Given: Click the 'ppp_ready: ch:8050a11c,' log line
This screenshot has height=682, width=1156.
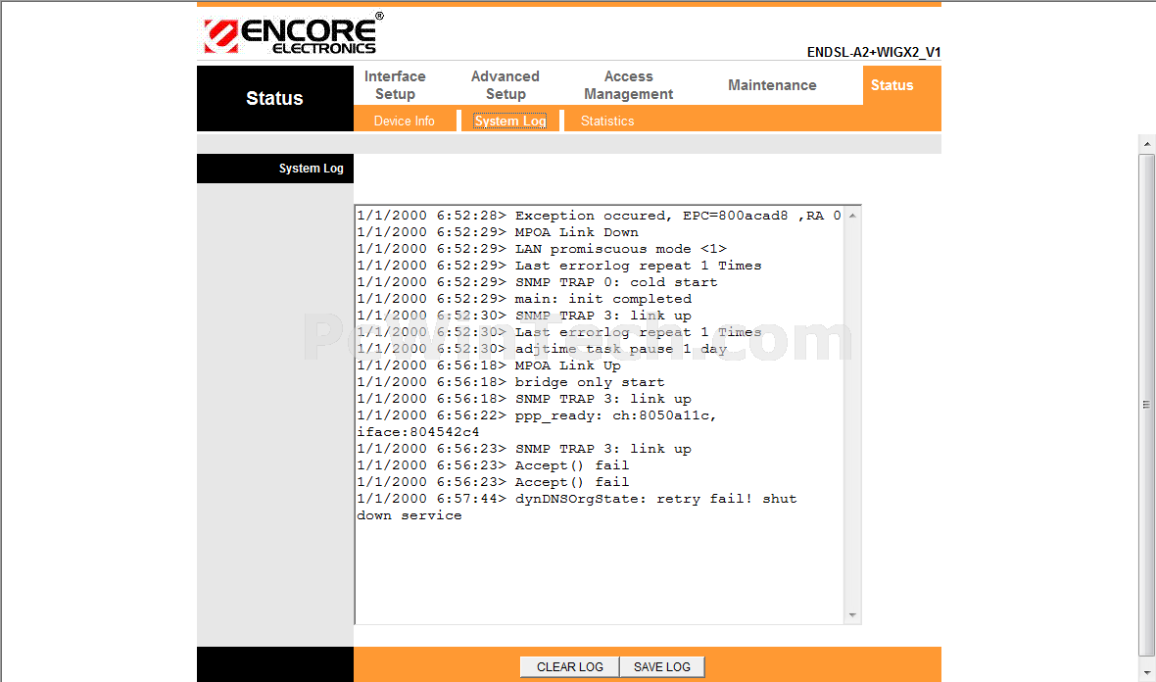Looking at the screenshot, I should coord(537,415).
